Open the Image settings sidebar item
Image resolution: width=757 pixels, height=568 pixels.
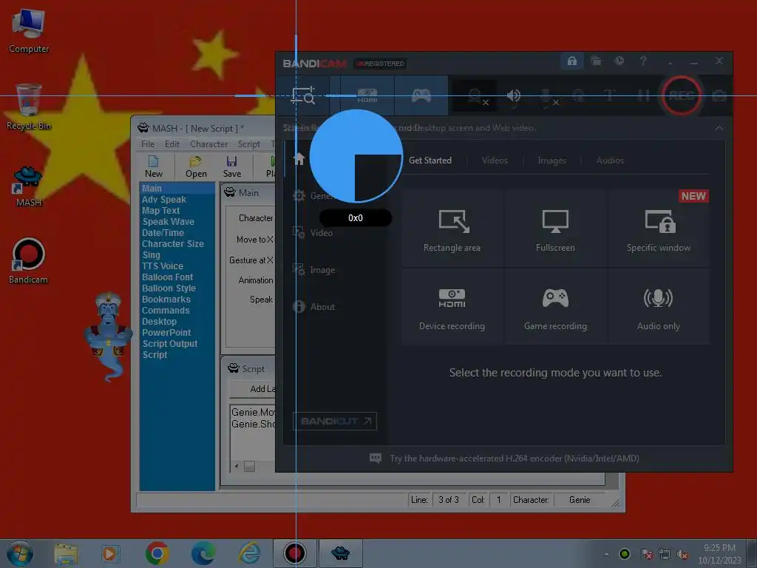pos(313,270)
